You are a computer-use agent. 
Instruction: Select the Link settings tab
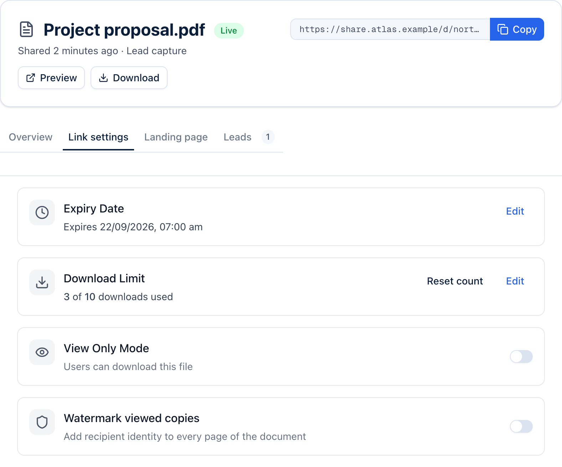click(98, 137)
